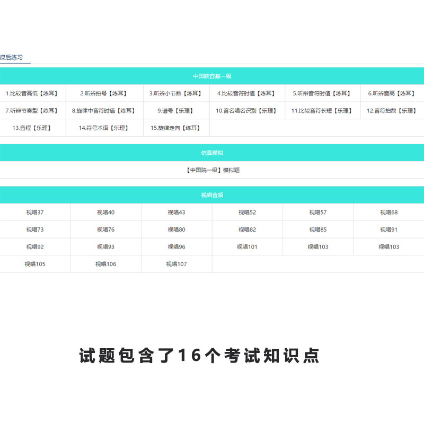Open sight-singing item 视唱96
The height and width of the screenshot is (424, 424).
[x=176, y=247]
